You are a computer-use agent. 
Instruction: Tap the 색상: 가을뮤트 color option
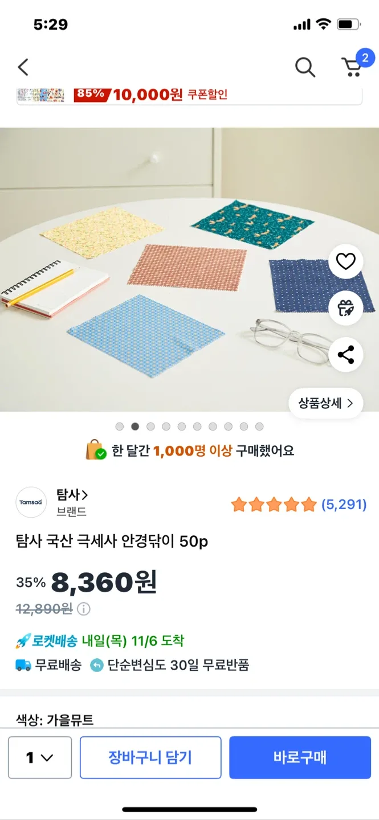(55, 720)
